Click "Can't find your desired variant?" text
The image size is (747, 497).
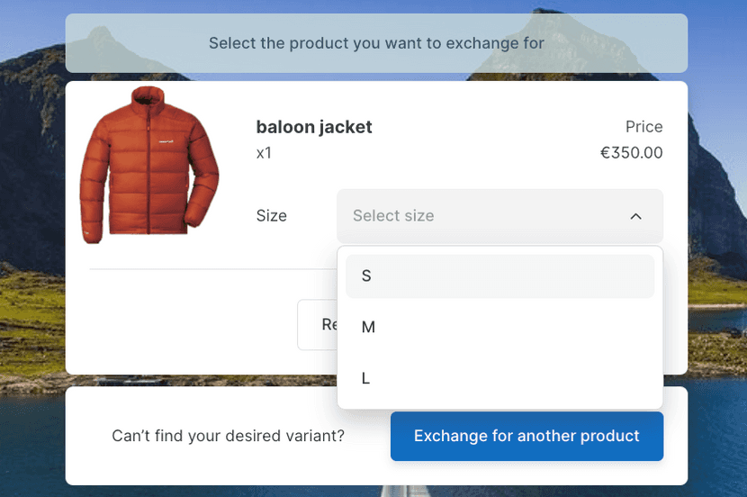(228, 437)
